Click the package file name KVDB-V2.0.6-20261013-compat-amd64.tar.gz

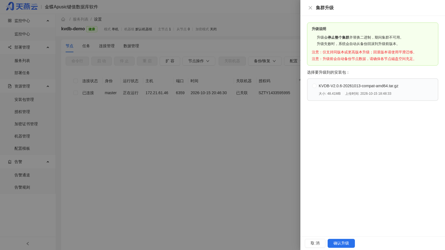click(x=359, y=86)
